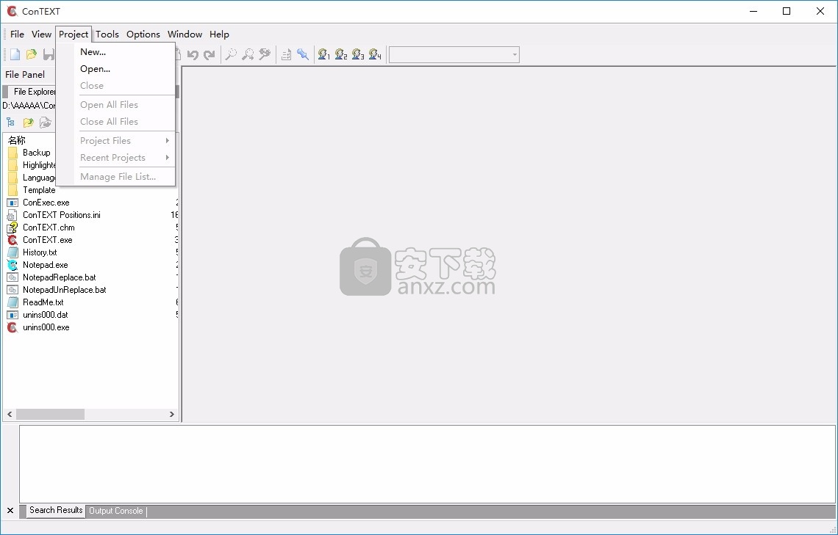838x535 pixels.
Task: Open the File menu
Action: pyautogui.click(x=17, y=34)
